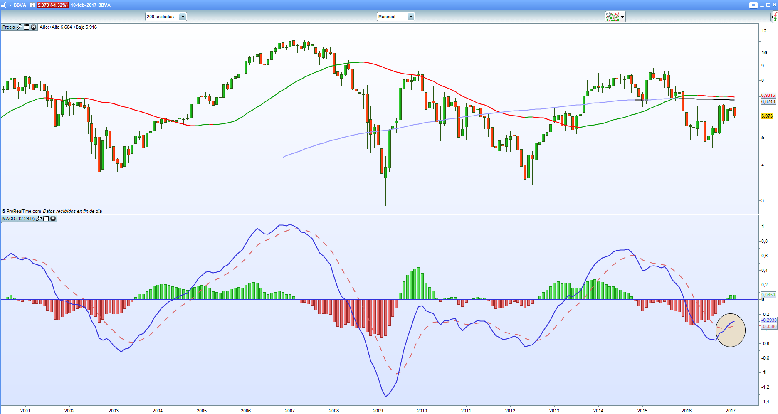Click the ProRealTime.com copyright link
The height and width of the screenshot is (414, 778).
click(x=22, y=211)
